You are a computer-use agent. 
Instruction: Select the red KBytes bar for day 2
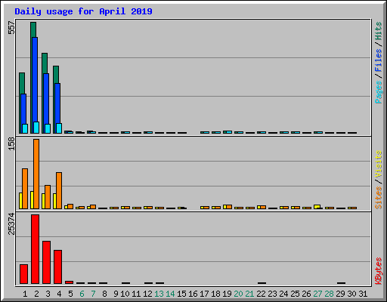coord(35,249)
